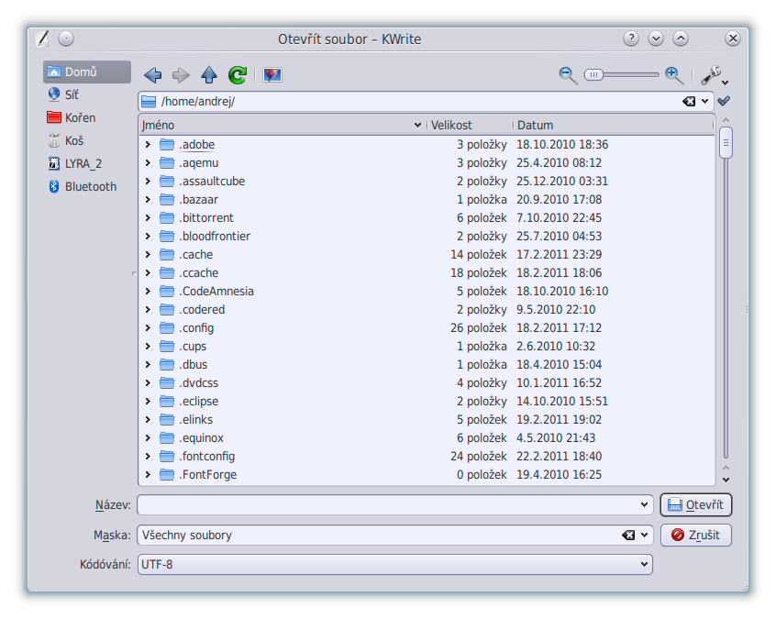776x619 pixels.
Task: Clear the /home/andrej/ location field
Action: click(689, 102)
